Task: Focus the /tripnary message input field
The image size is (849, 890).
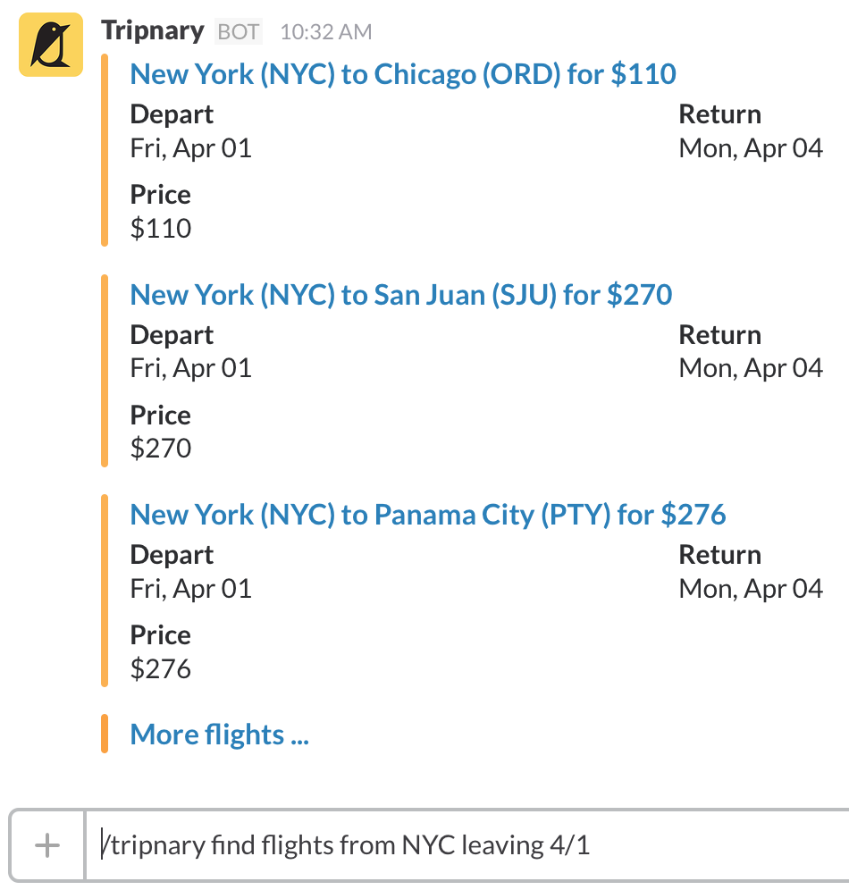Action: tap(465, 844)
